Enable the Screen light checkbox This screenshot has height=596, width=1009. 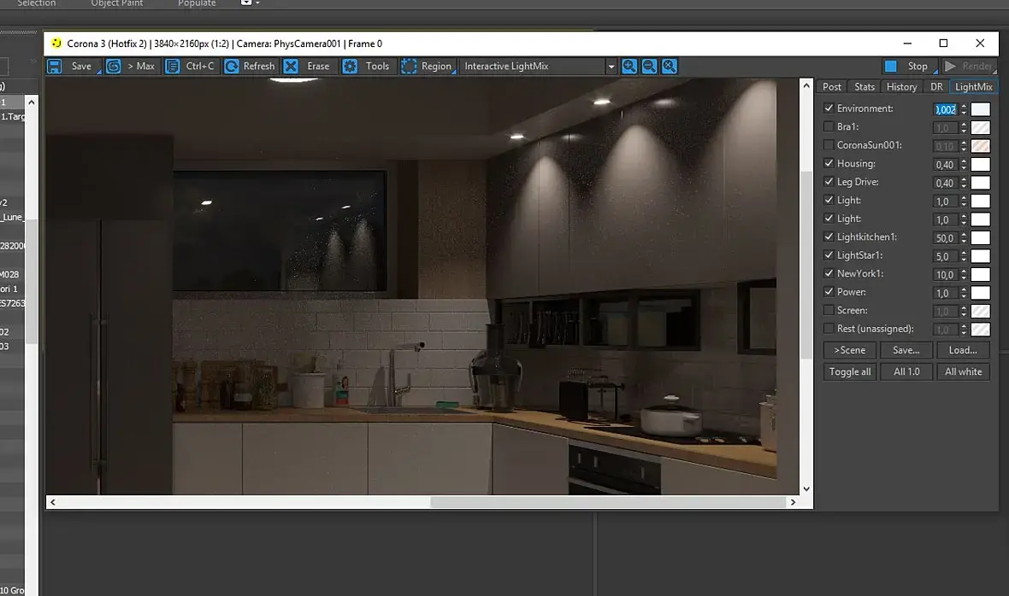point(829,310)
